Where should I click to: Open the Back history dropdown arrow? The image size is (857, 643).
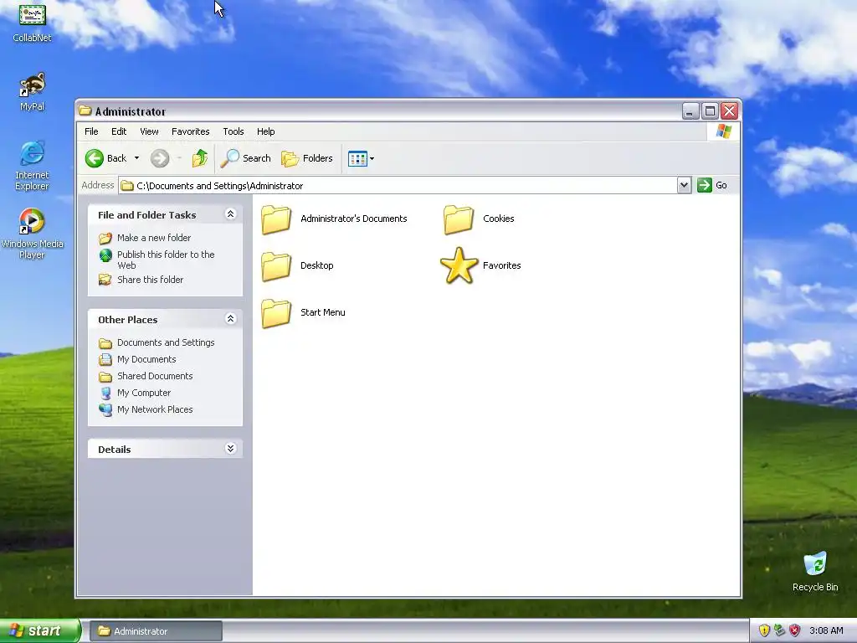(136, 158)
